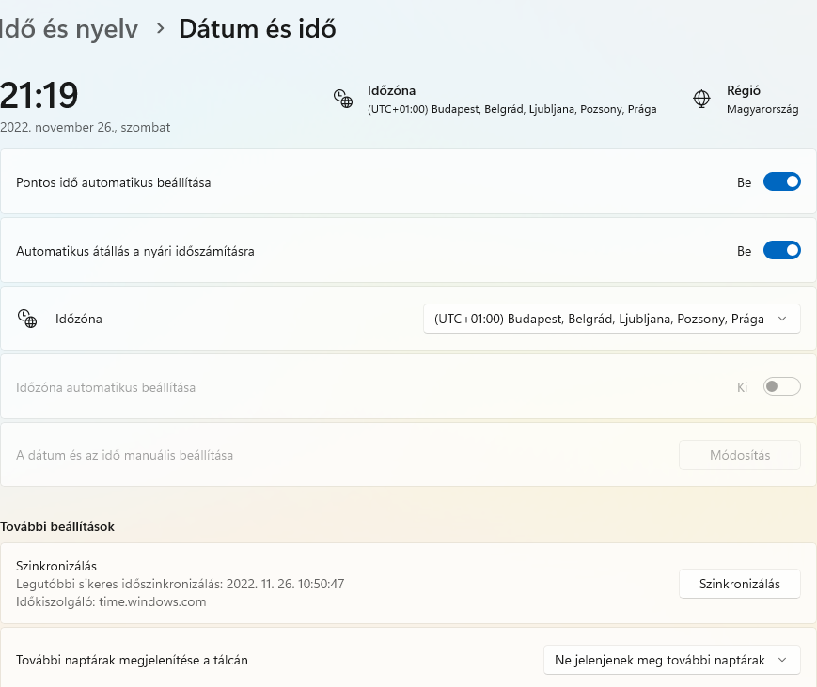
Task: Expand Ne jelenjenek meg további naptárak dropdown
Action: [x=671, y=660]
